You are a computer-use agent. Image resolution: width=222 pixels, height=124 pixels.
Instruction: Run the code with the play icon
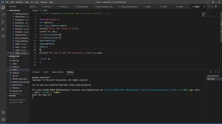pyautogui.click(x=212, y=7)
